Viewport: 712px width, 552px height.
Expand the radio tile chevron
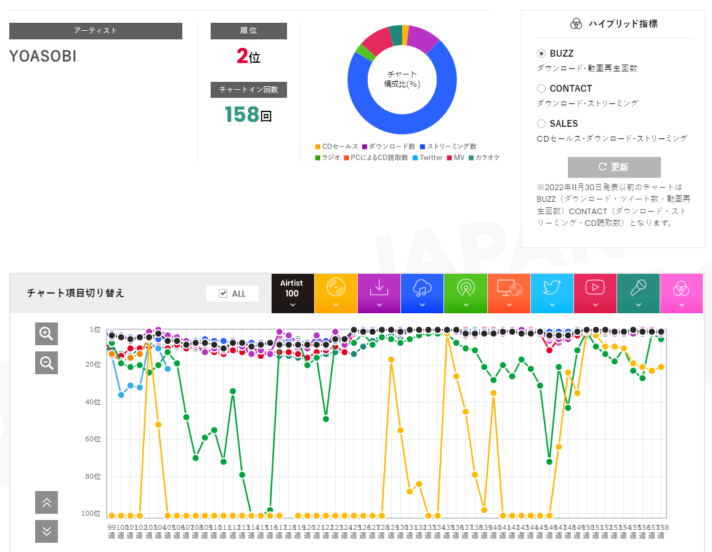(x=466, y=305)
